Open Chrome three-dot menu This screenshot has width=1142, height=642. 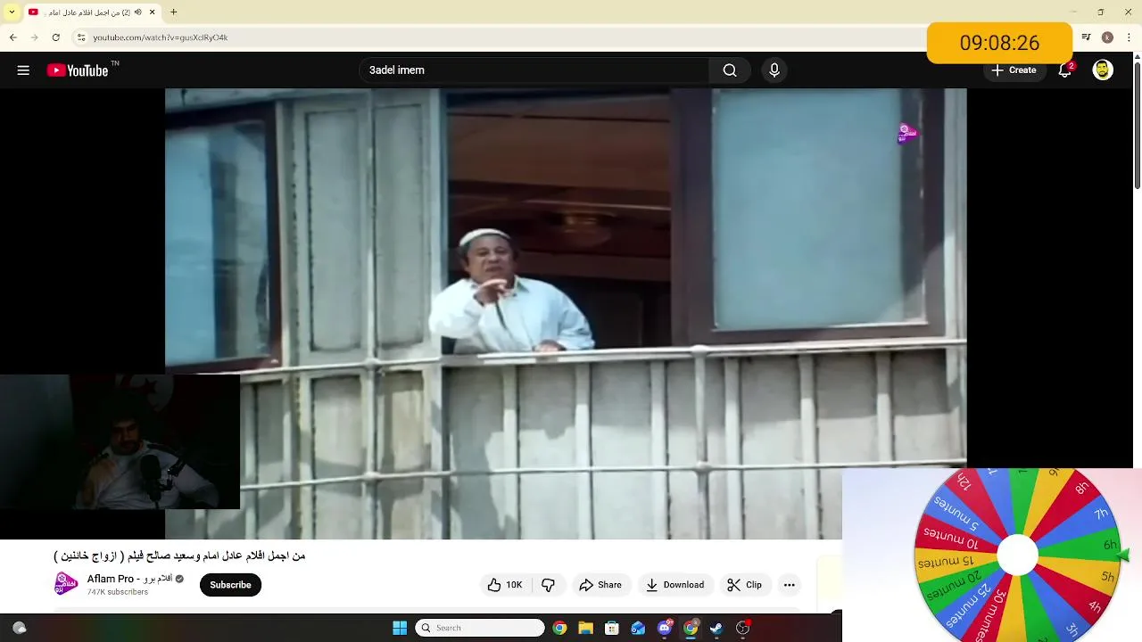(x=1128, y=37)
